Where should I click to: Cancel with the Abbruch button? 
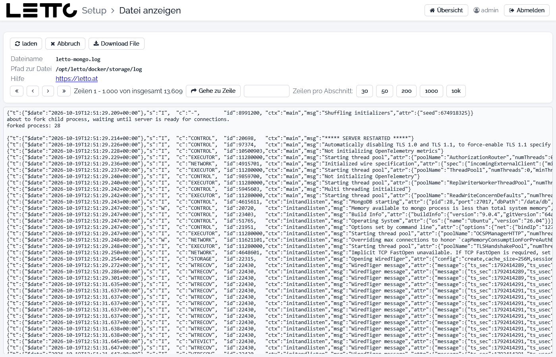(x=65, y=44)
